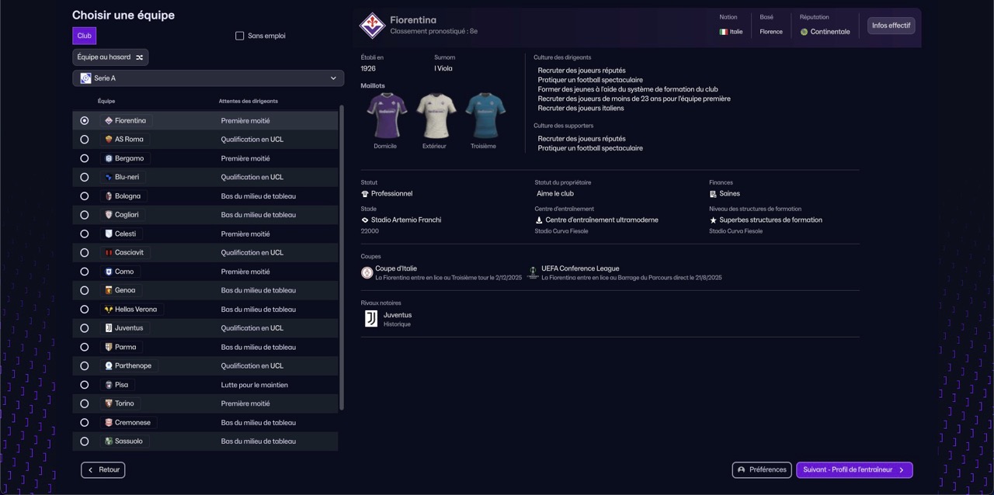Click the shuffle icon on Équipe au hasard
This screenshot has width=994, height=495.
click(140, 57)
